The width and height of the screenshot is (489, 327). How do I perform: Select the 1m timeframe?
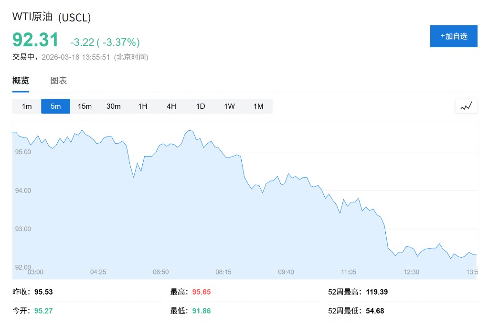click(x=27, y=106)
